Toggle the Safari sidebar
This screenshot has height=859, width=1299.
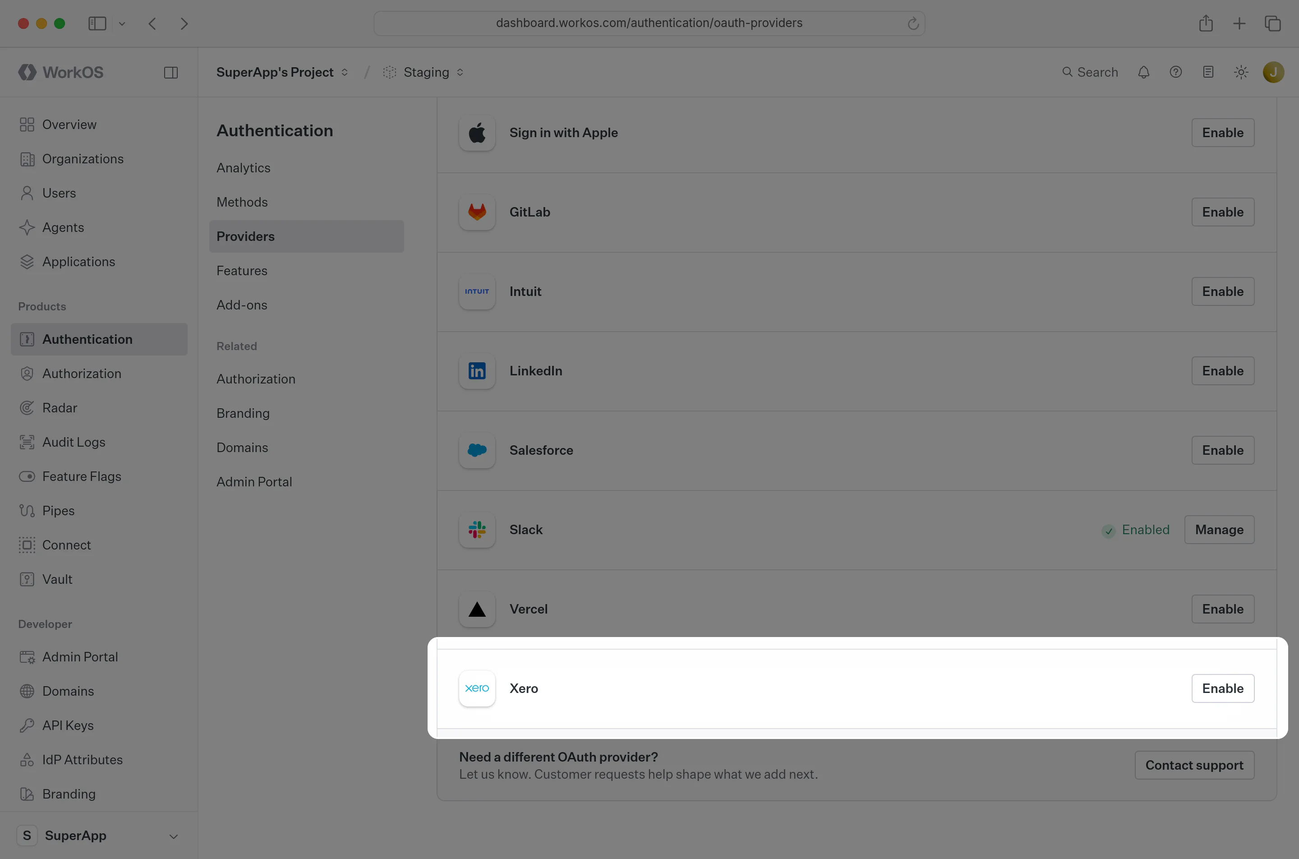coord(97,23)
